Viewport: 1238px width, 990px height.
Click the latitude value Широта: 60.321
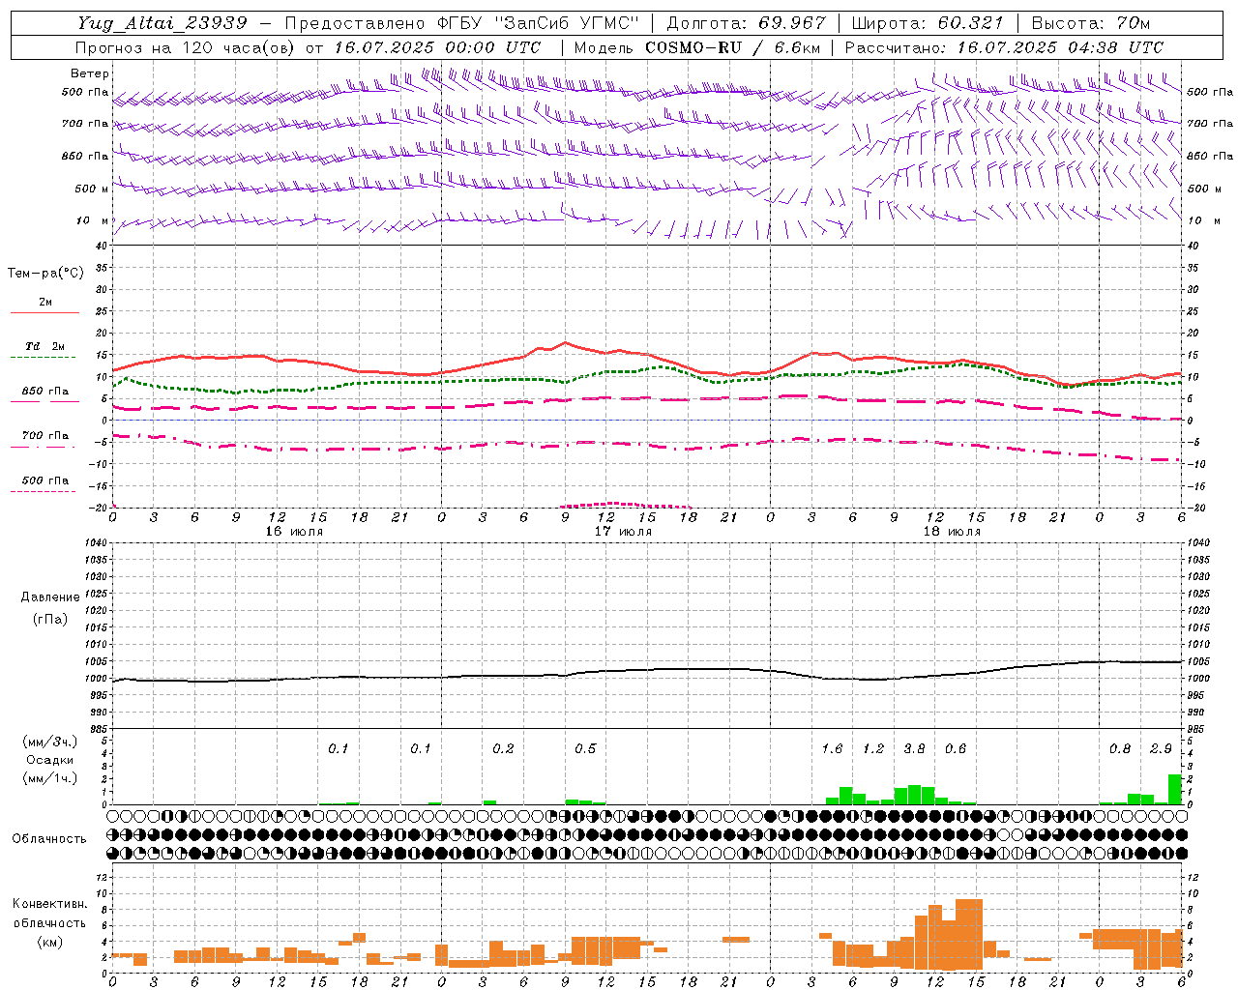pos(928,23)
